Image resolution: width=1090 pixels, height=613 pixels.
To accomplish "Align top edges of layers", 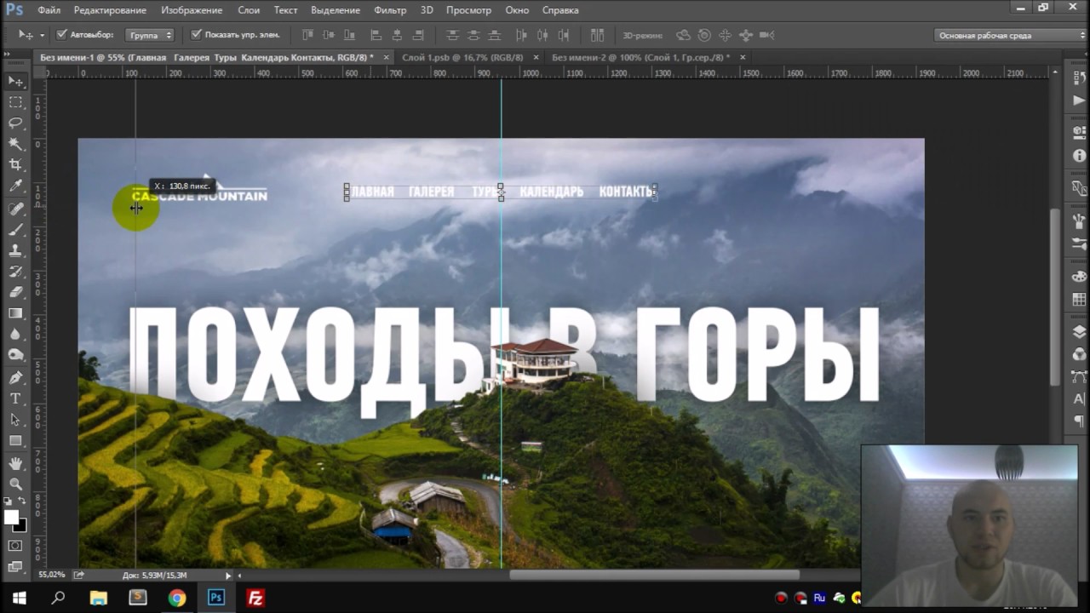I will tap(308, 35).
